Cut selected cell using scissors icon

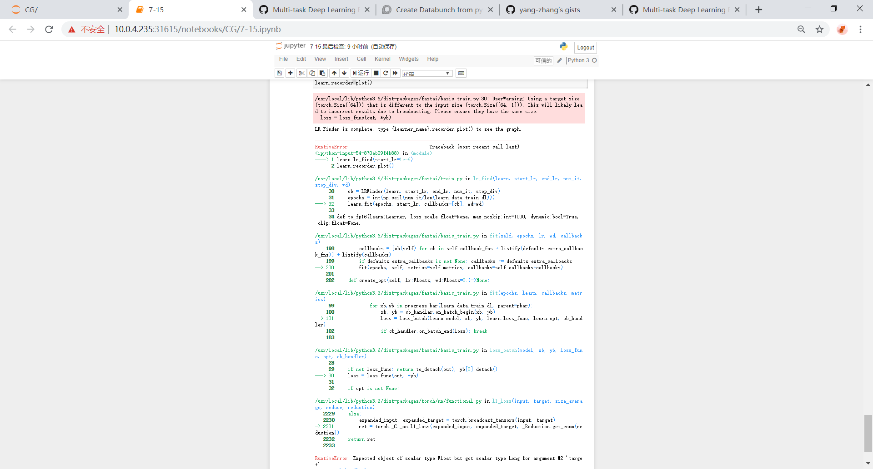click(x=302, y=73)
